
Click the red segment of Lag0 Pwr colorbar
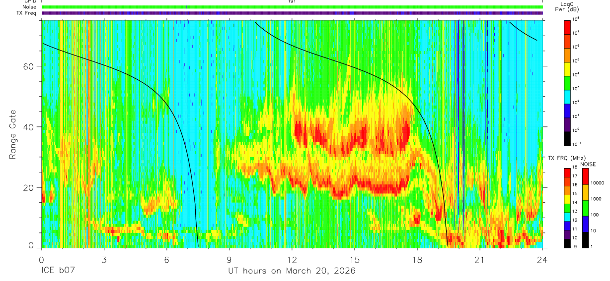(567, 27)
